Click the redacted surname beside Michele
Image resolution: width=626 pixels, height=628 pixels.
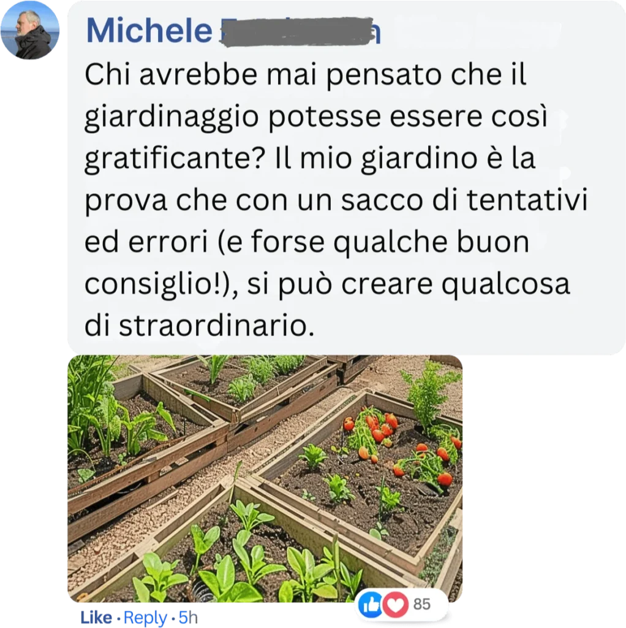300,31
